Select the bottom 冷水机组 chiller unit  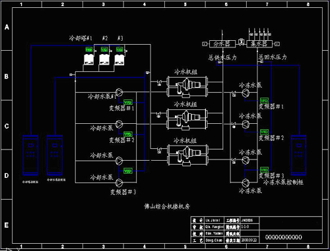[187, 155]
